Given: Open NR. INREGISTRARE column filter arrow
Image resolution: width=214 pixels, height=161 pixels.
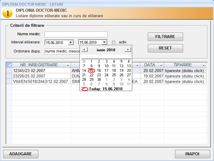Looking at the screenshot, I should [x=68, y=65].
